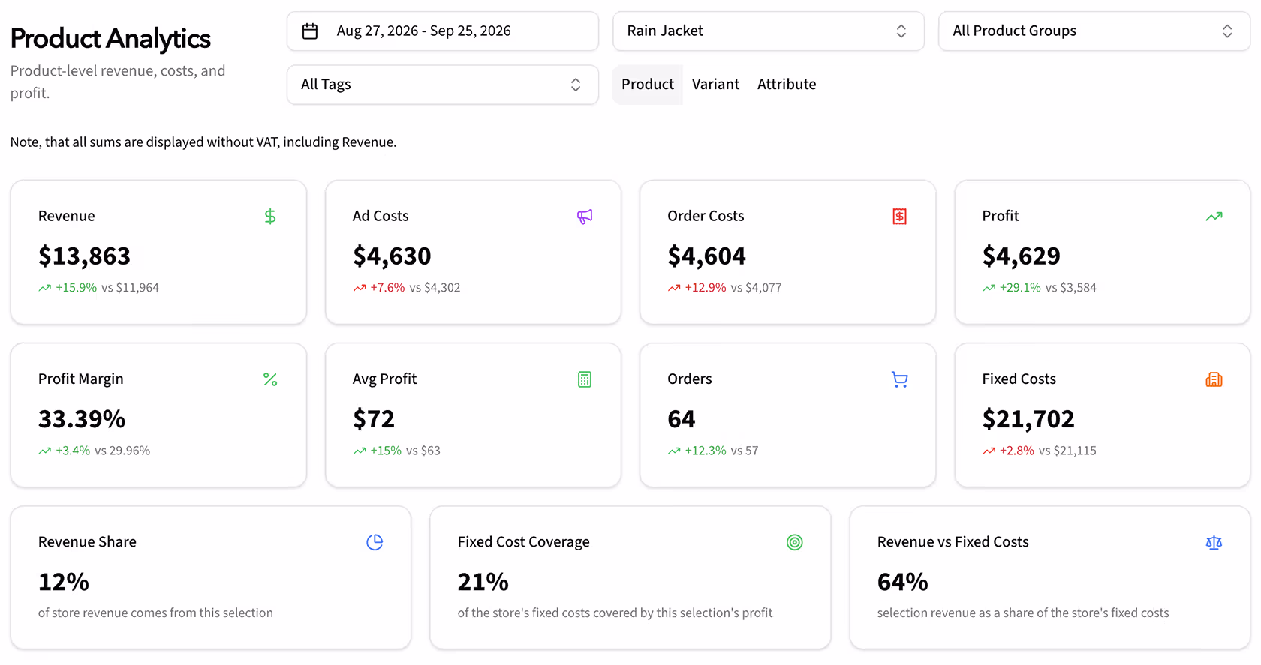Open the Rain Jacket product dropdown

pos(769,31)
